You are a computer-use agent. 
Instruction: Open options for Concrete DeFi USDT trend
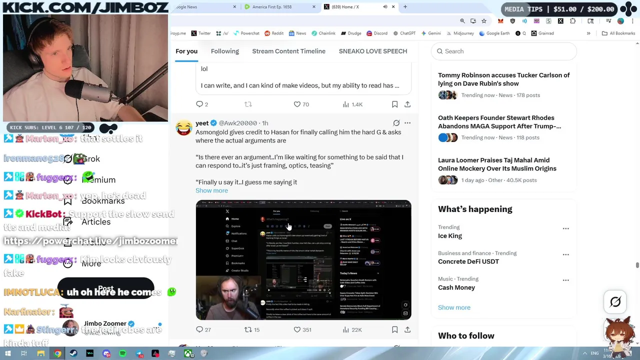[x=565, y=254]
